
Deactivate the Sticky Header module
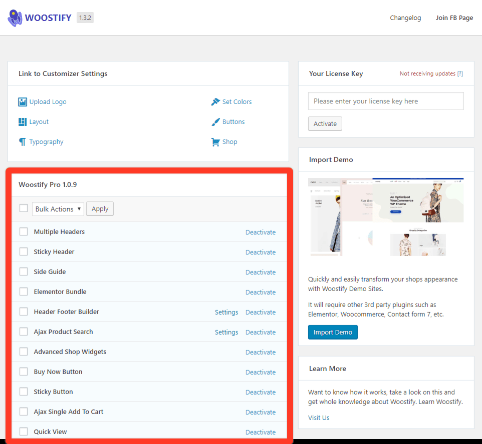[261, 252]
